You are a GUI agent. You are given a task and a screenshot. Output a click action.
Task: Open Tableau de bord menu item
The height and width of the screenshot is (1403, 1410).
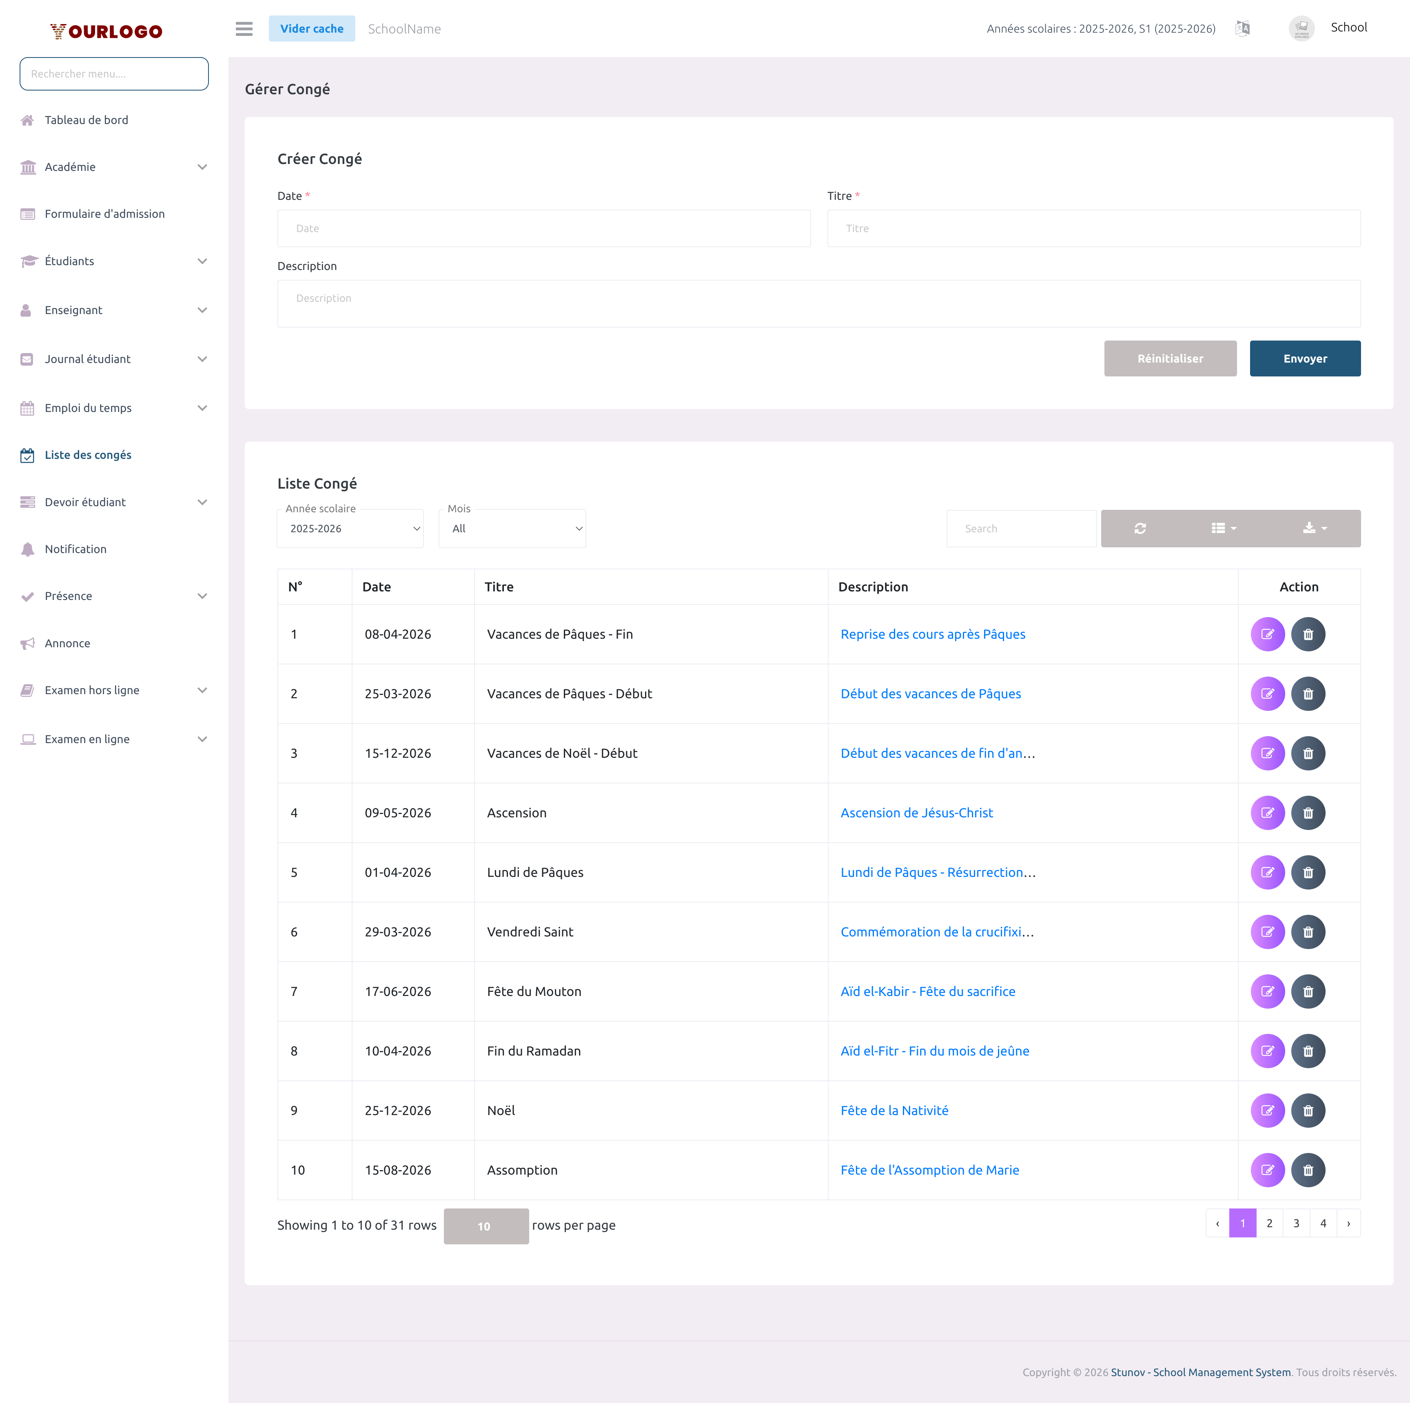86,119
